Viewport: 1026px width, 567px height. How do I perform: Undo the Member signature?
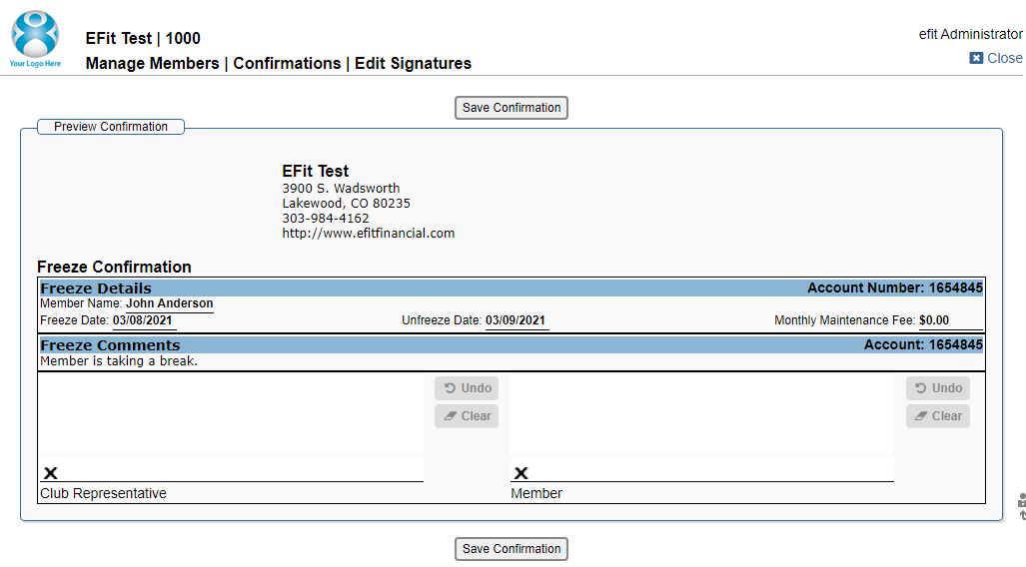pos(938,387)
